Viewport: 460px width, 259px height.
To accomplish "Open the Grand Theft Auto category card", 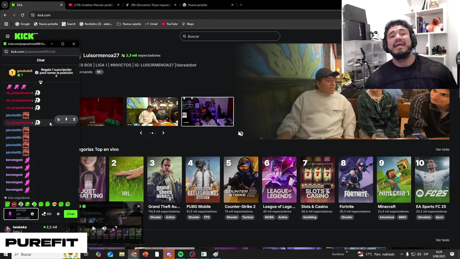I will pos(165,179).
